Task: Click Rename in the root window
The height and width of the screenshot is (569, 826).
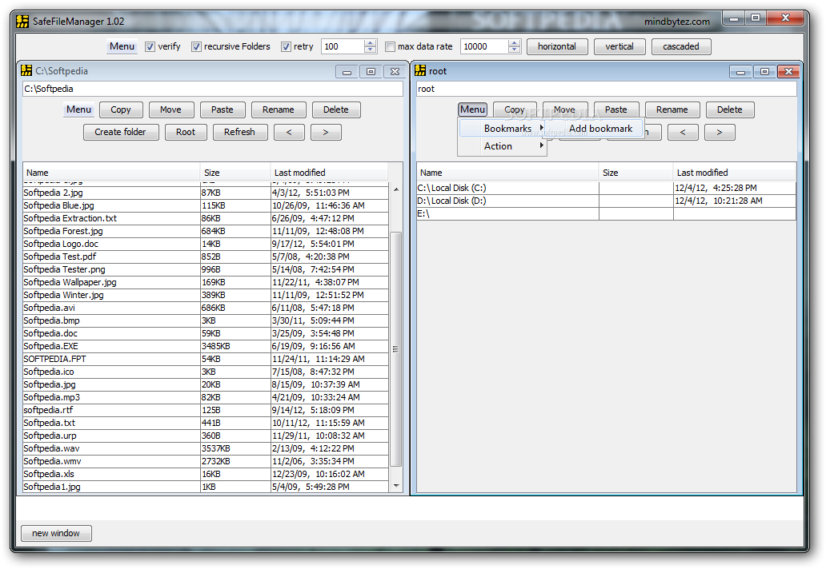Action: pyautogui.click(x=672, y=109)
